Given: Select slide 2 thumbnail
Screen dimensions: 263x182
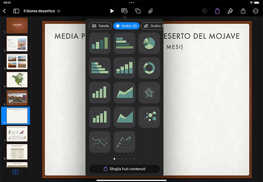Looking at the screenshot, I should (x=17, y=44).
